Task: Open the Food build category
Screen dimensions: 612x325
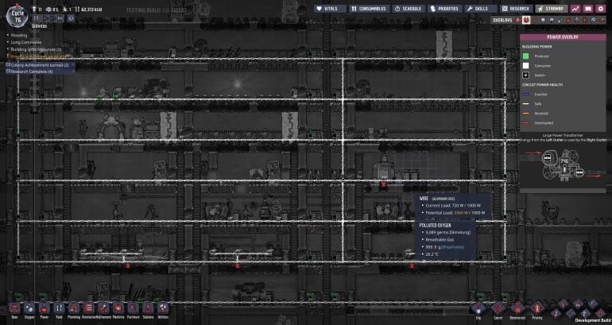Action: [x=59, y=310]
